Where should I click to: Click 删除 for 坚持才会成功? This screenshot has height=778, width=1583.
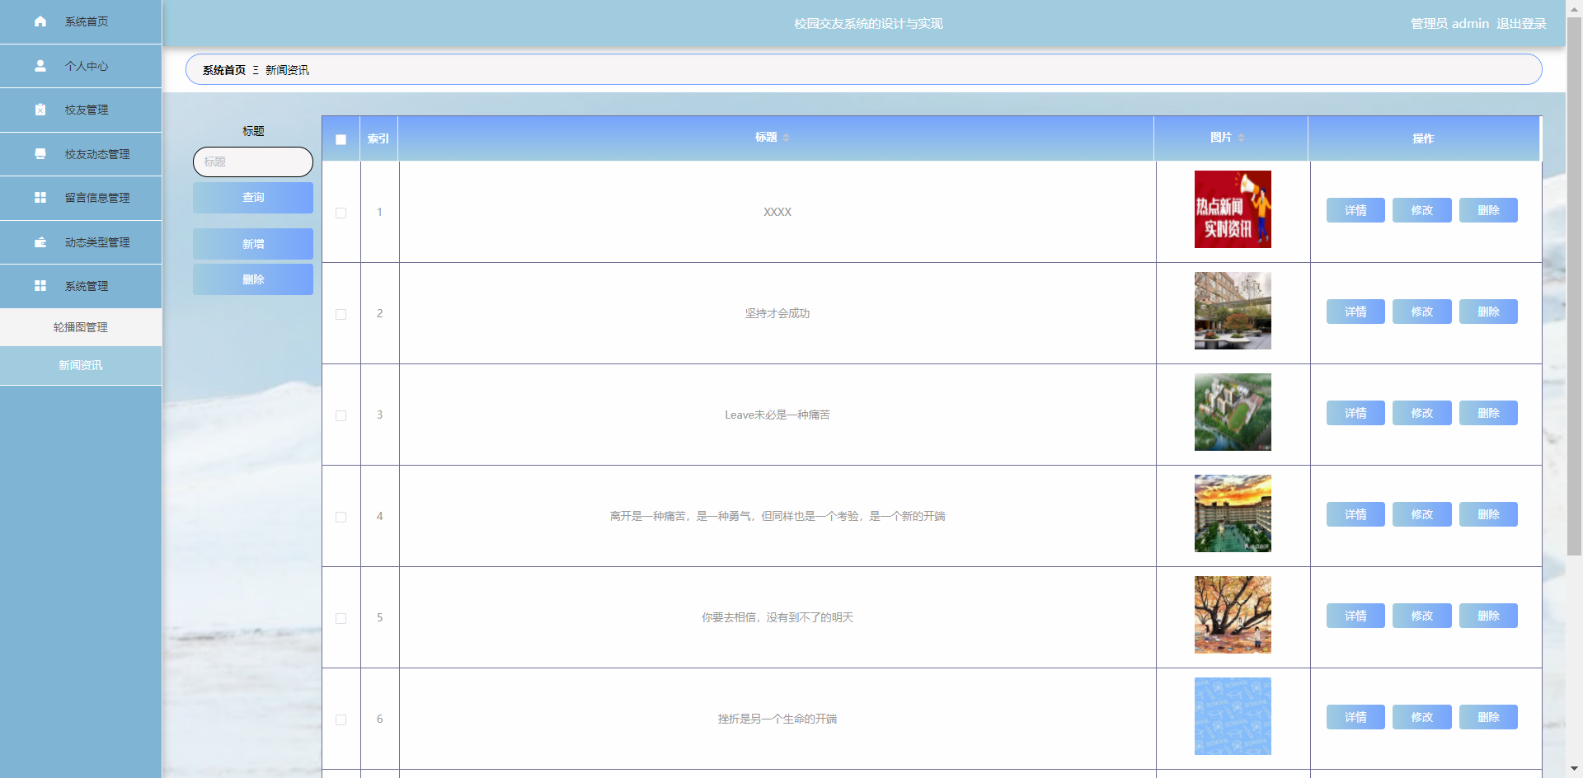1488,312
